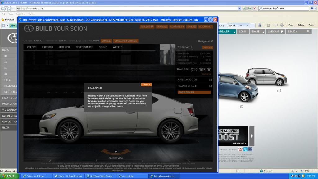Open Scion Chat in the builder
This screenshot has height=179, width=318.
tap(205, 27)
